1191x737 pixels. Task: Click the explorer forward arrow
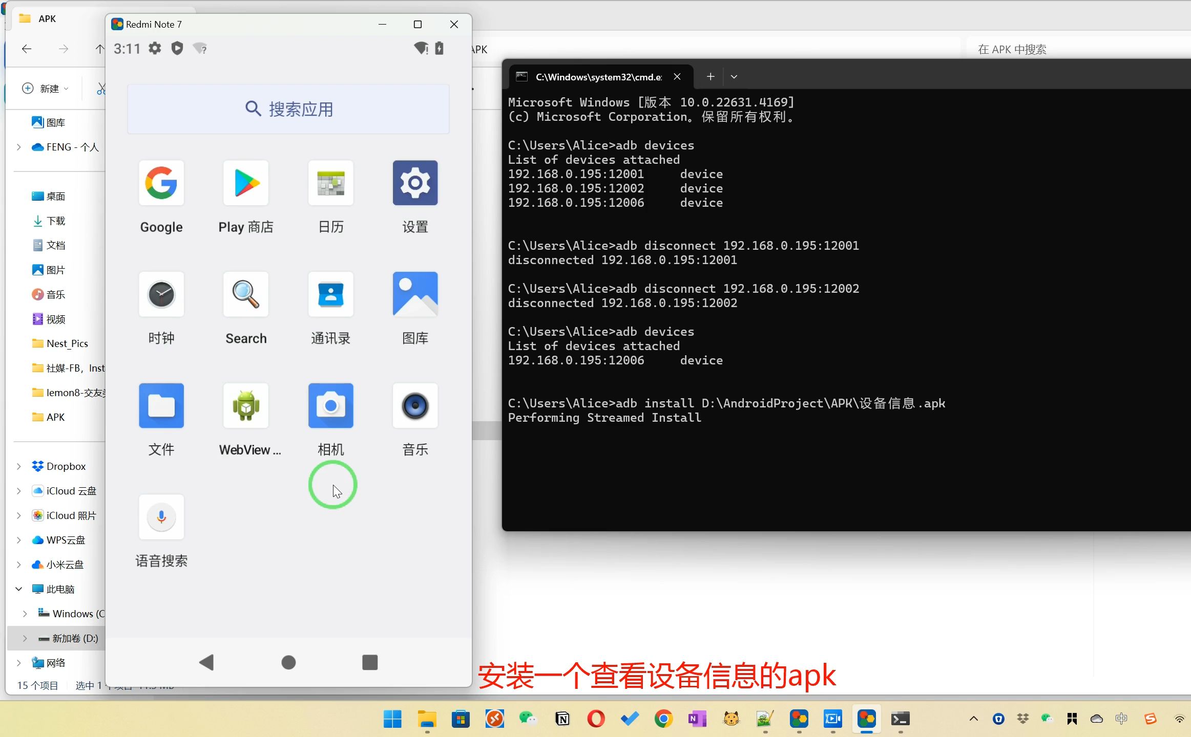click(x=64, y=49)
